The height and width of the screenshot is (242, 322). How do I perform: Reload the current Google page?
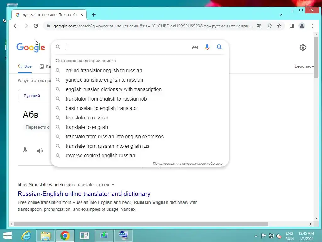pos(36,26)
